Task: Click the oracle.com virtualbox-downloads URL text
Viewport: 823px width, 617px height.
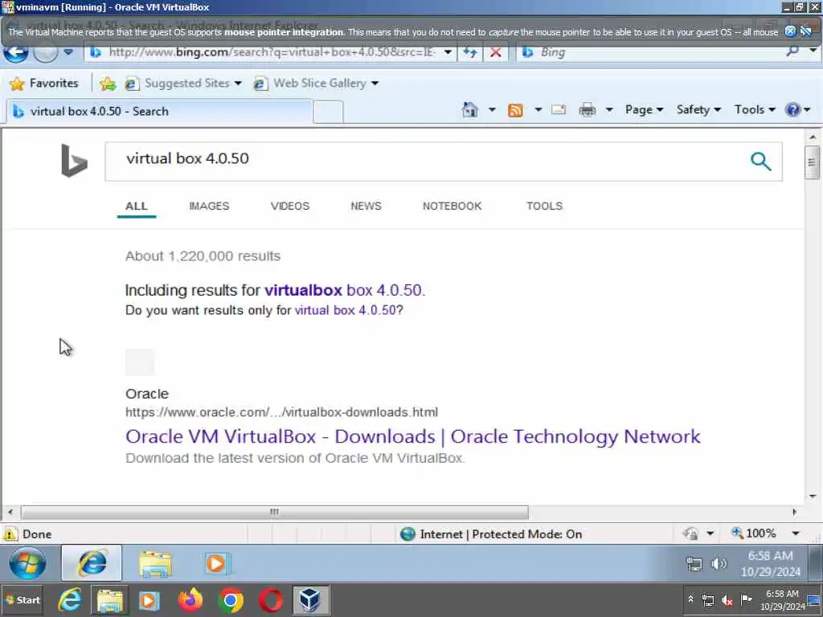Action: [281, 412]
